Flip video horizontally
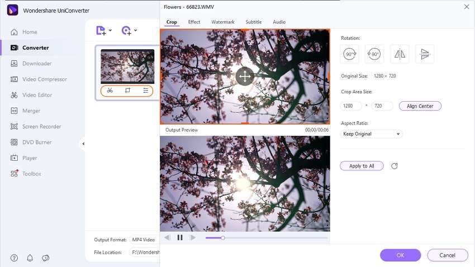Image resolution: width=475 pixels, height=267 pixels. [400, 54]
